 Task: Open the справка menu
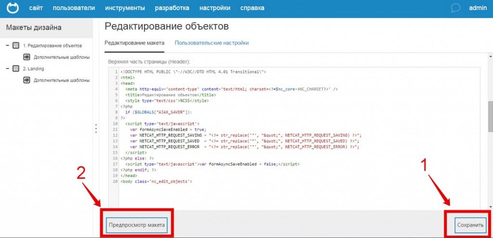(252, 8)
